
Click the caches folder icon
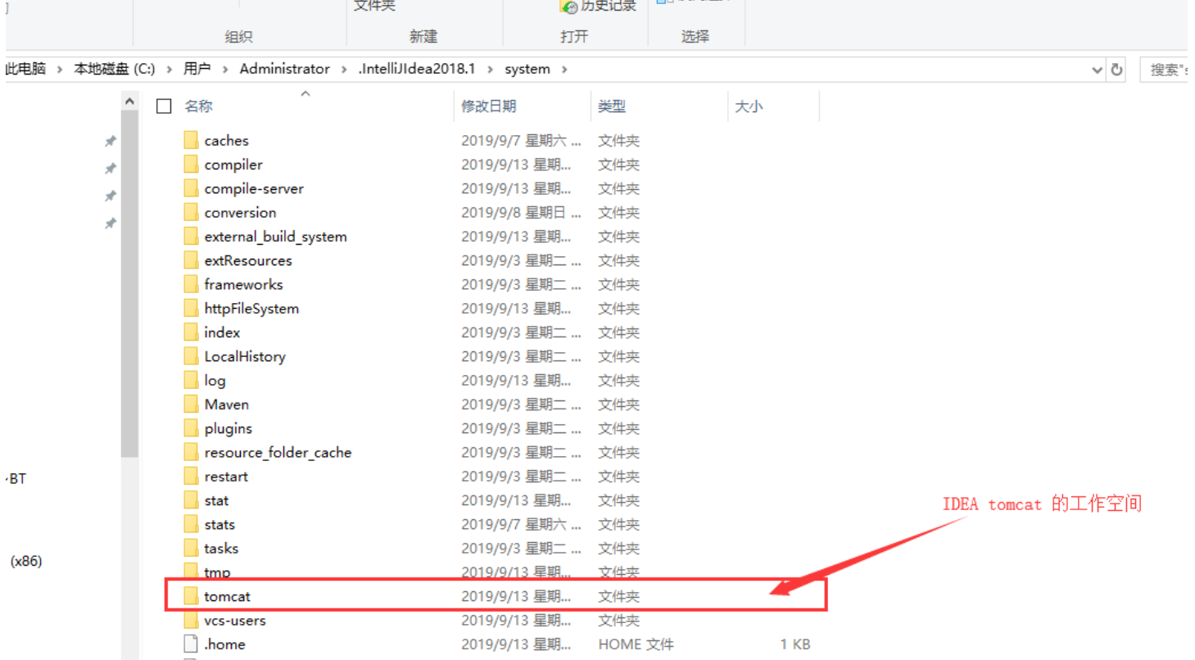coord(191,141)
